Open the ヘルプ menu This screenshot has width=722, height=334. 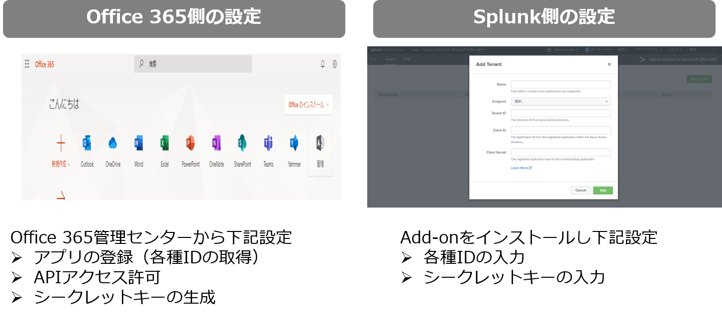click(x=676, y=50)
